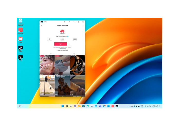The width and height of the screenshot is (180, 121).
Task: Open the black S app desktop icon
Action: 21,58
